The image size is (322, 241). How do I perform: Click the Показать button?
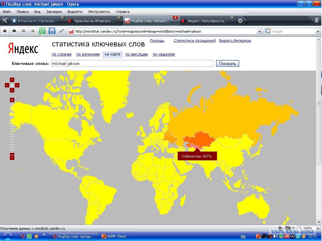(228, 63)
